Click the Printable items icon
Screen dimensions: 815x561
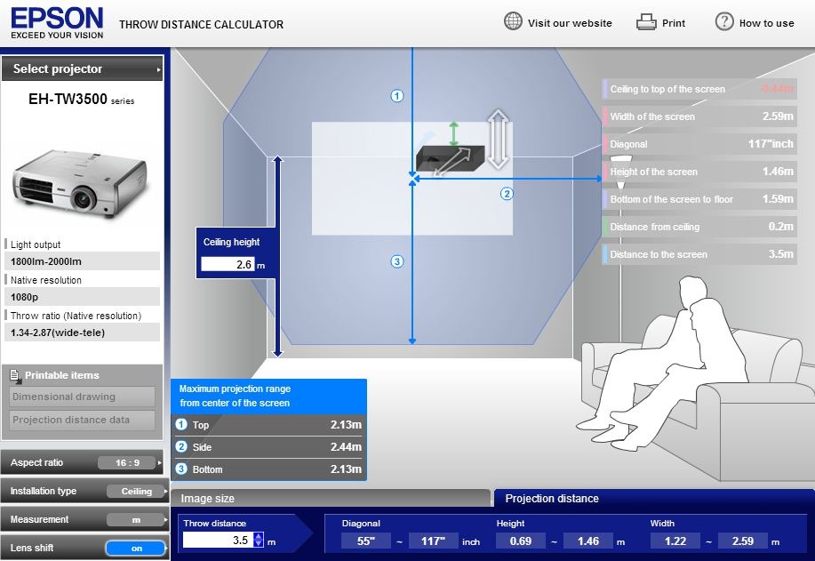pos(14,375)
